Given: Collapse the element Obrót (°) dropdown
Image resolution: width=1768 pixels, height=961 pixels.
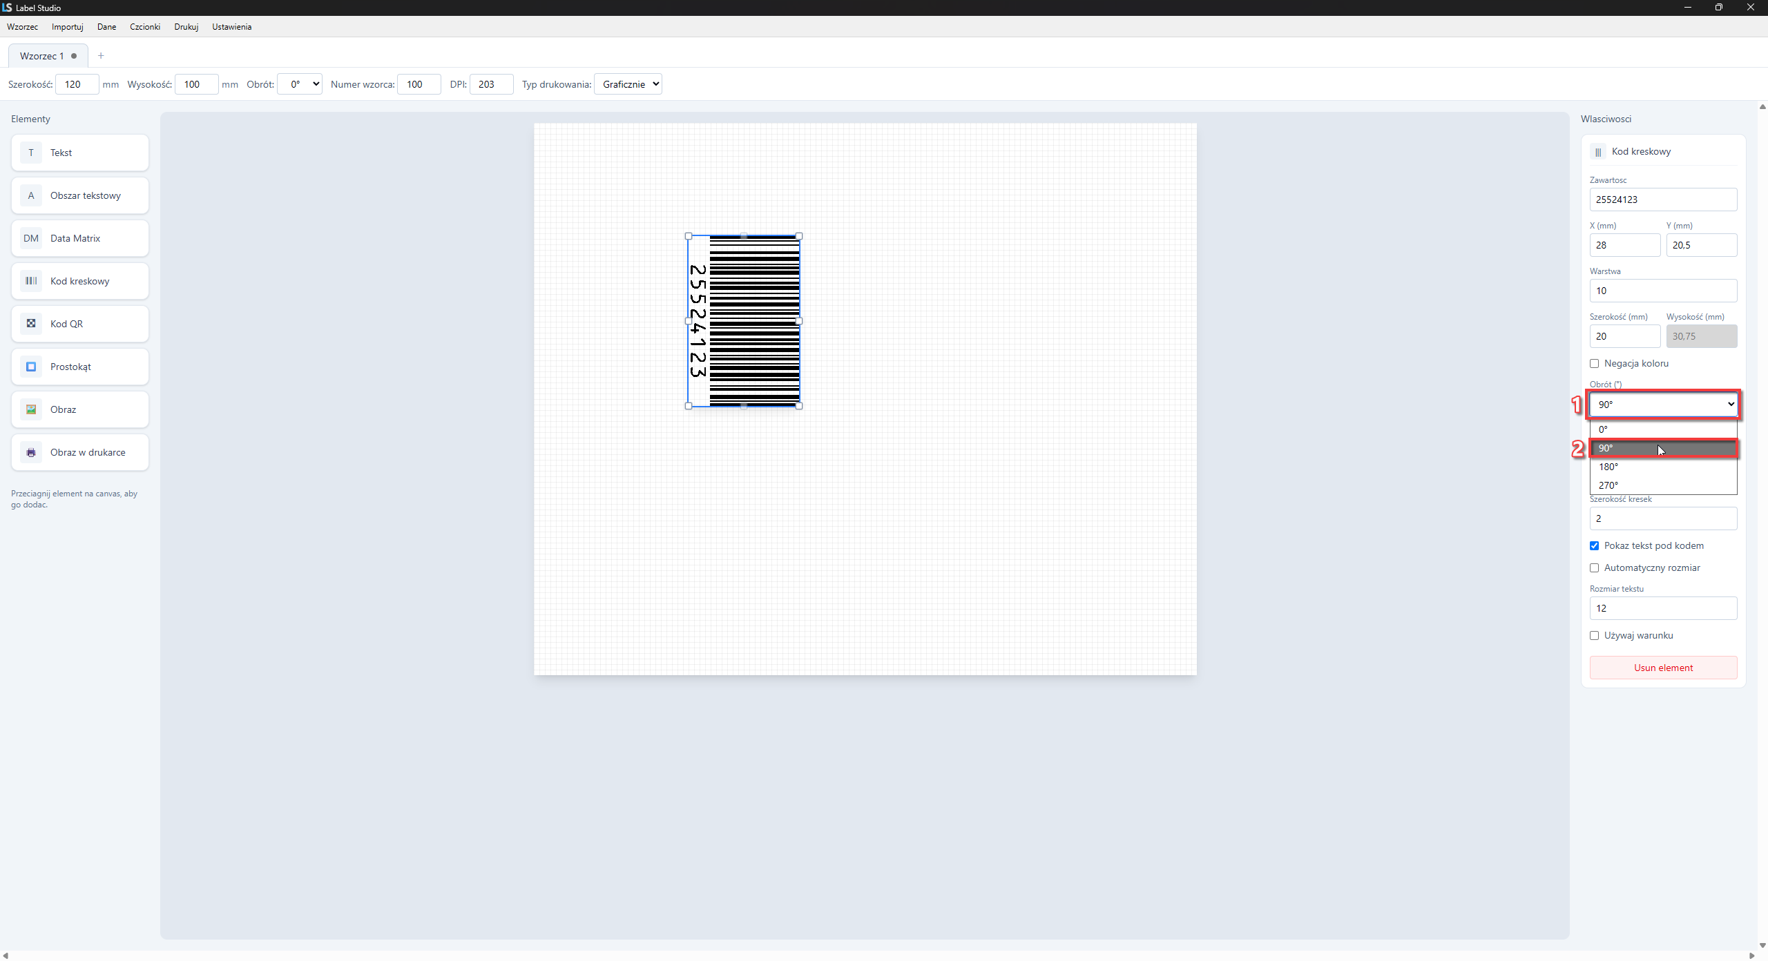Looking at the screenshot, I should (x=1663, y=405).
